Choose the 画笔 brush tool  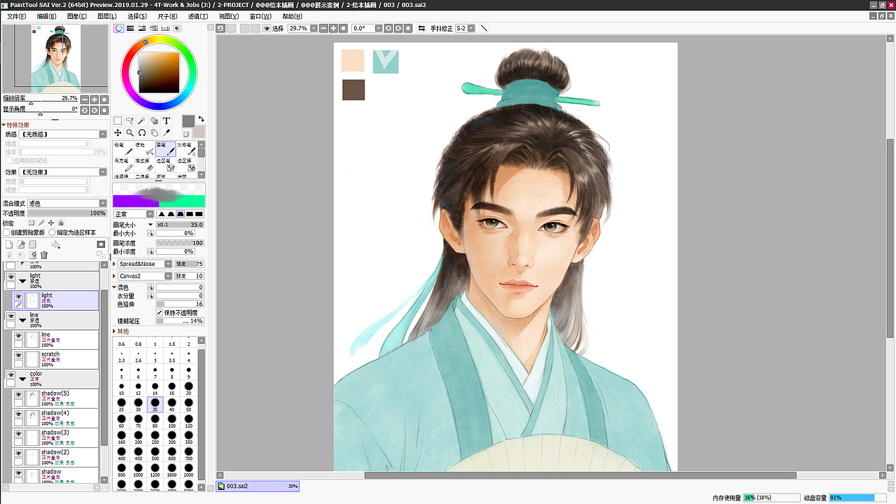point(166,148)
